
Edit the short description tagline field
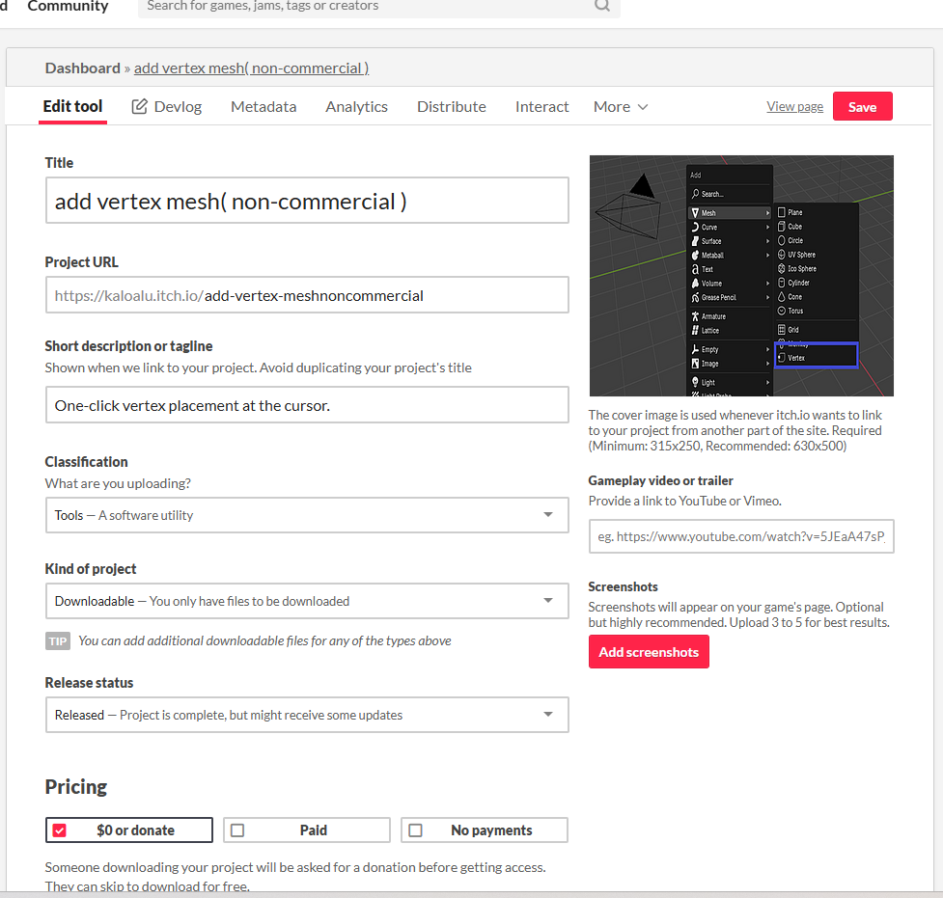tap(307, 404)
